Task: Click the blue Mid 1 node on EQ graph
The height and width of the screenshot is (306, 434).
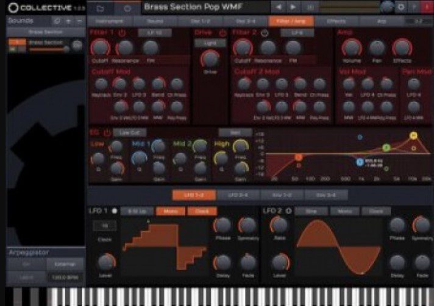Action: (360, 162)
